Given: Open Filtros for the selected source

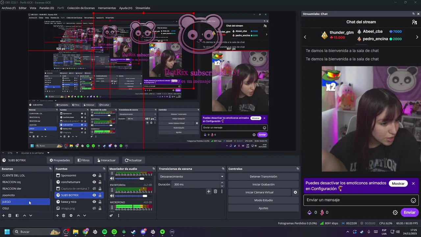Looking at the screenshot, I should (x=84, y=160).
